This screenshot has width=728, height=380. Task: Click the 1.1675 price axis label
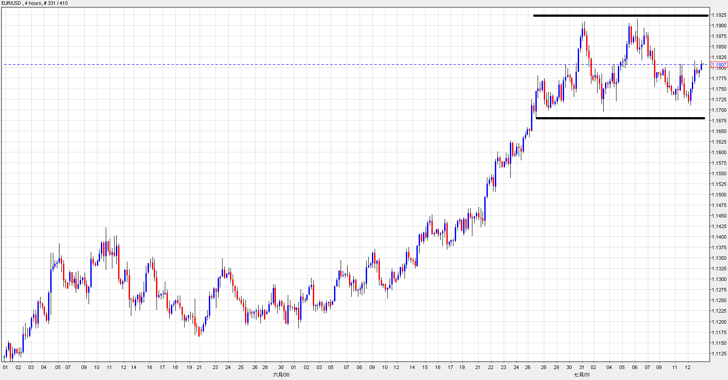[x=719, y=121]
